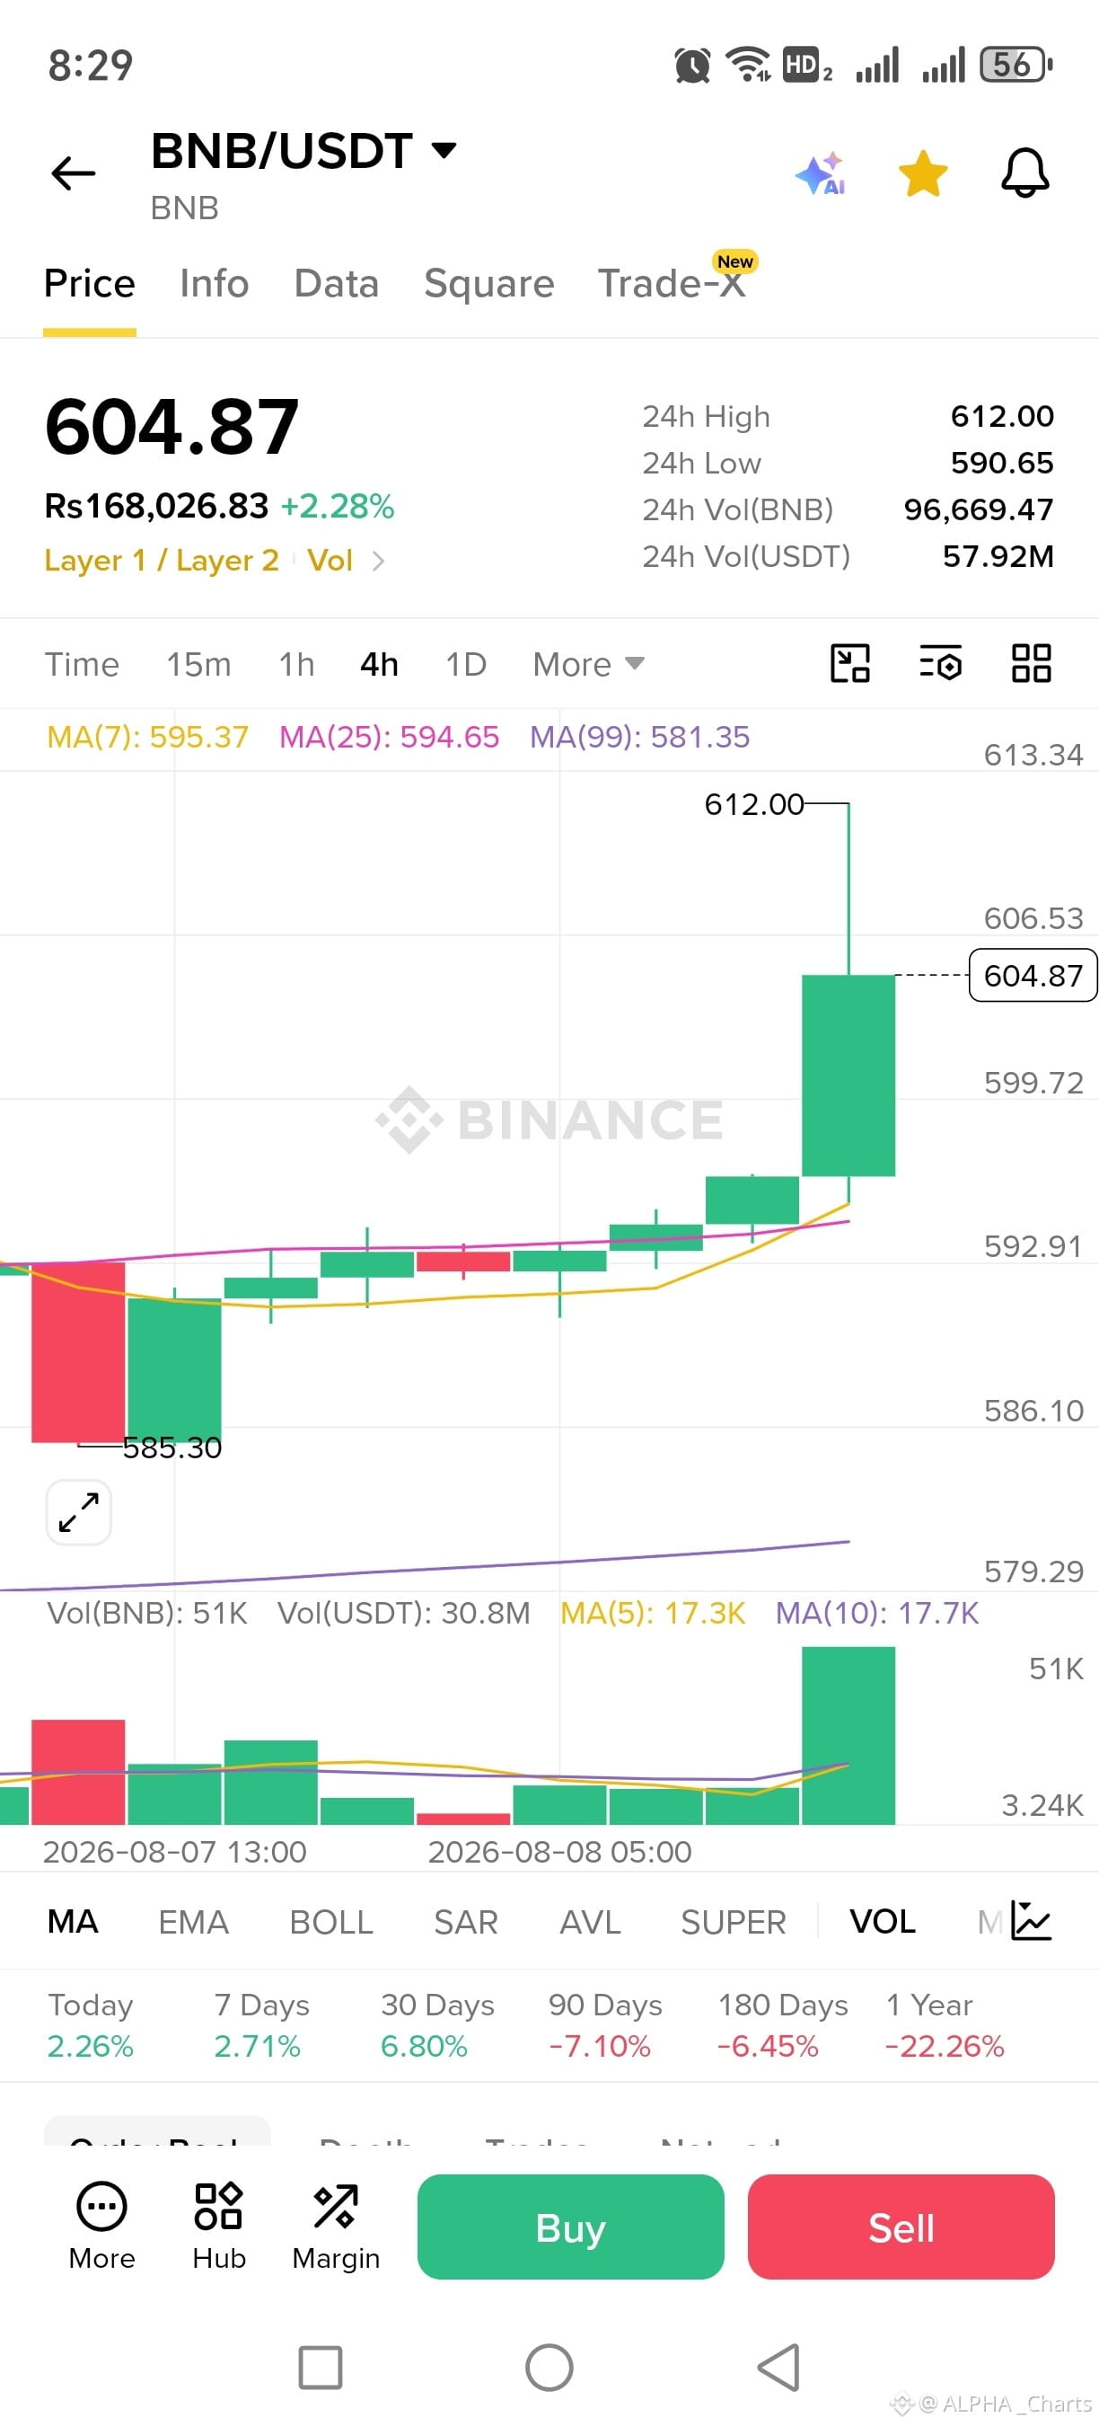The width and height of the screenshot is (1099, 2426).
Task: Select the 1h chart interval
Action: (296, 664)
